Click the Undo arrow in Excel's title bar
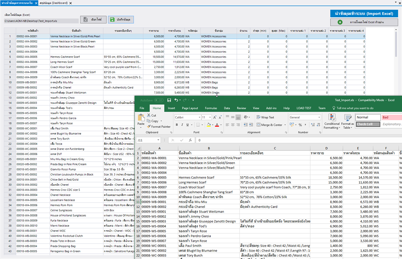402x259 pixels. point(176,100)
